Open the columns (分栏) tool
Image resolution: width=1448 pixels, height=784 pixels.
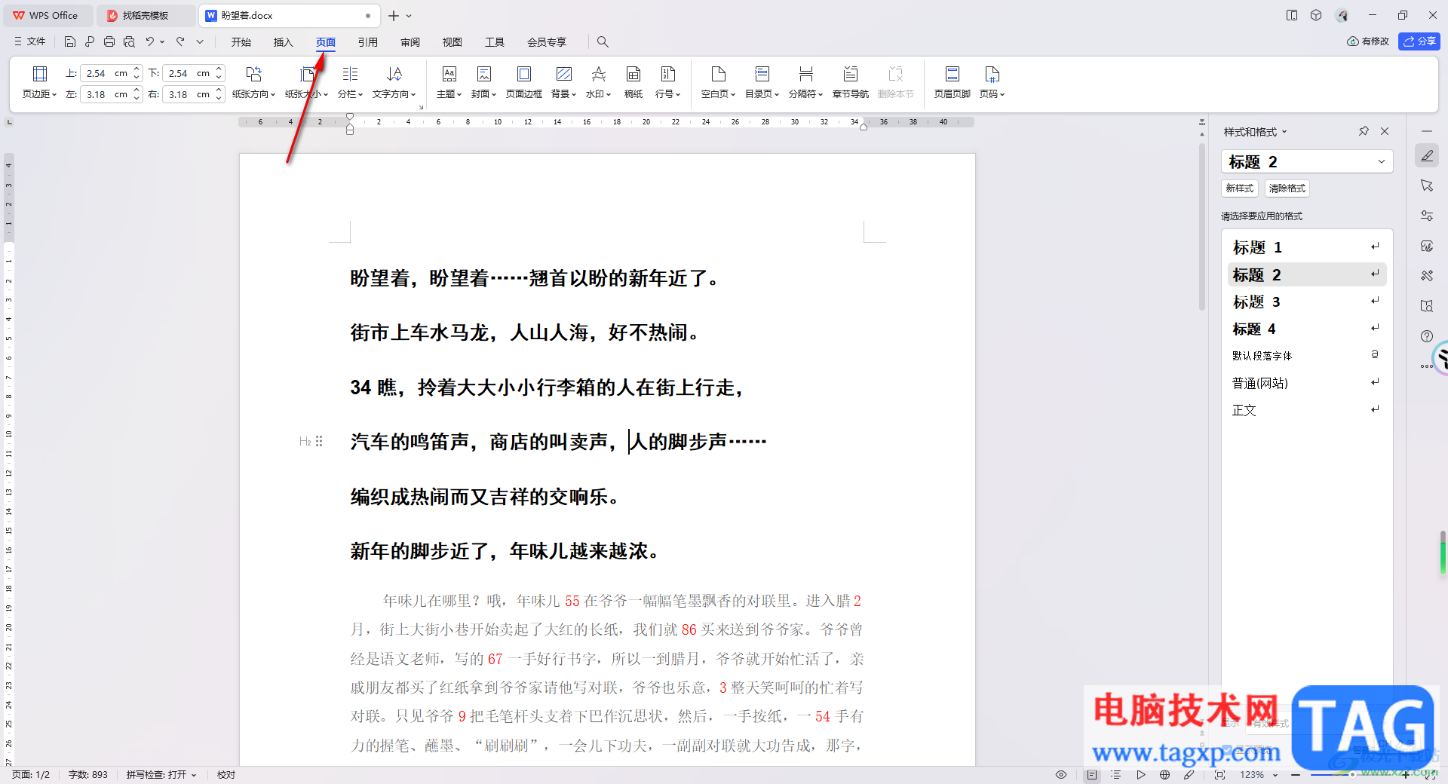click(350, 82)
